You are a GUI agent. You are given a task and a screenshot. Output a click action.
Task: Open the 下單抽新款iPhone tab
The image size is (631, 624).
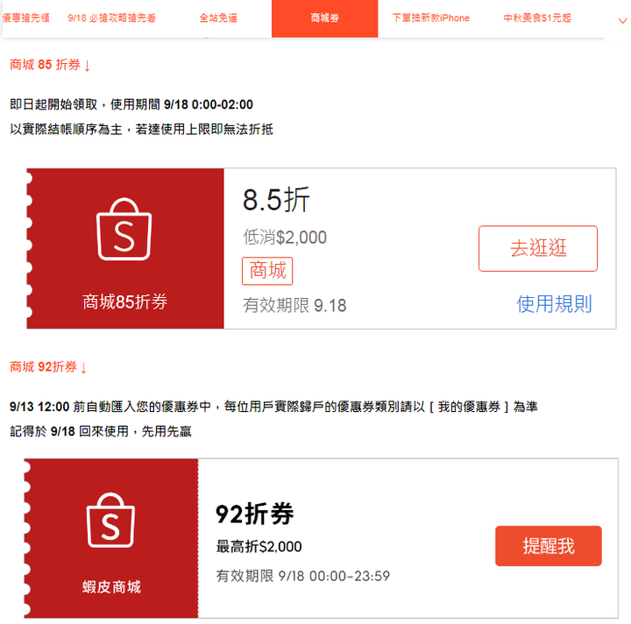431,18
